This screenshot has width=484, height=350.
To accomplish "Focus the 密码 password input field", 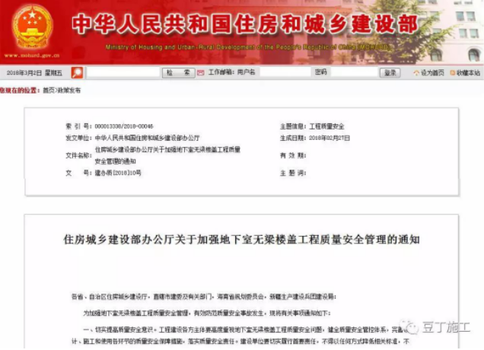I will click(x=355, y=72).
